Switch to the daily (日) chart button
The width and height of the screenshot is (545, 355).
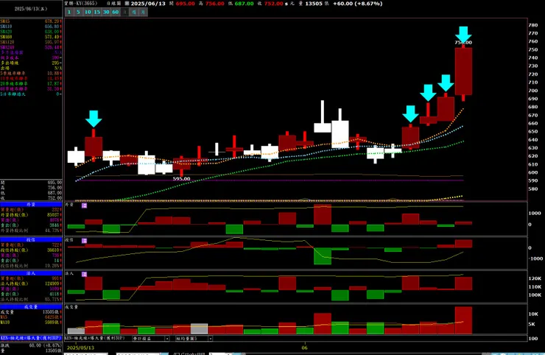124,13
